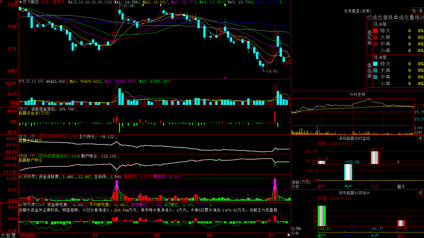Click the 2026/02 date marker on the time axis
Viewport: 424px width, 238px height.
pyautogui.click(x=28, y=235)
